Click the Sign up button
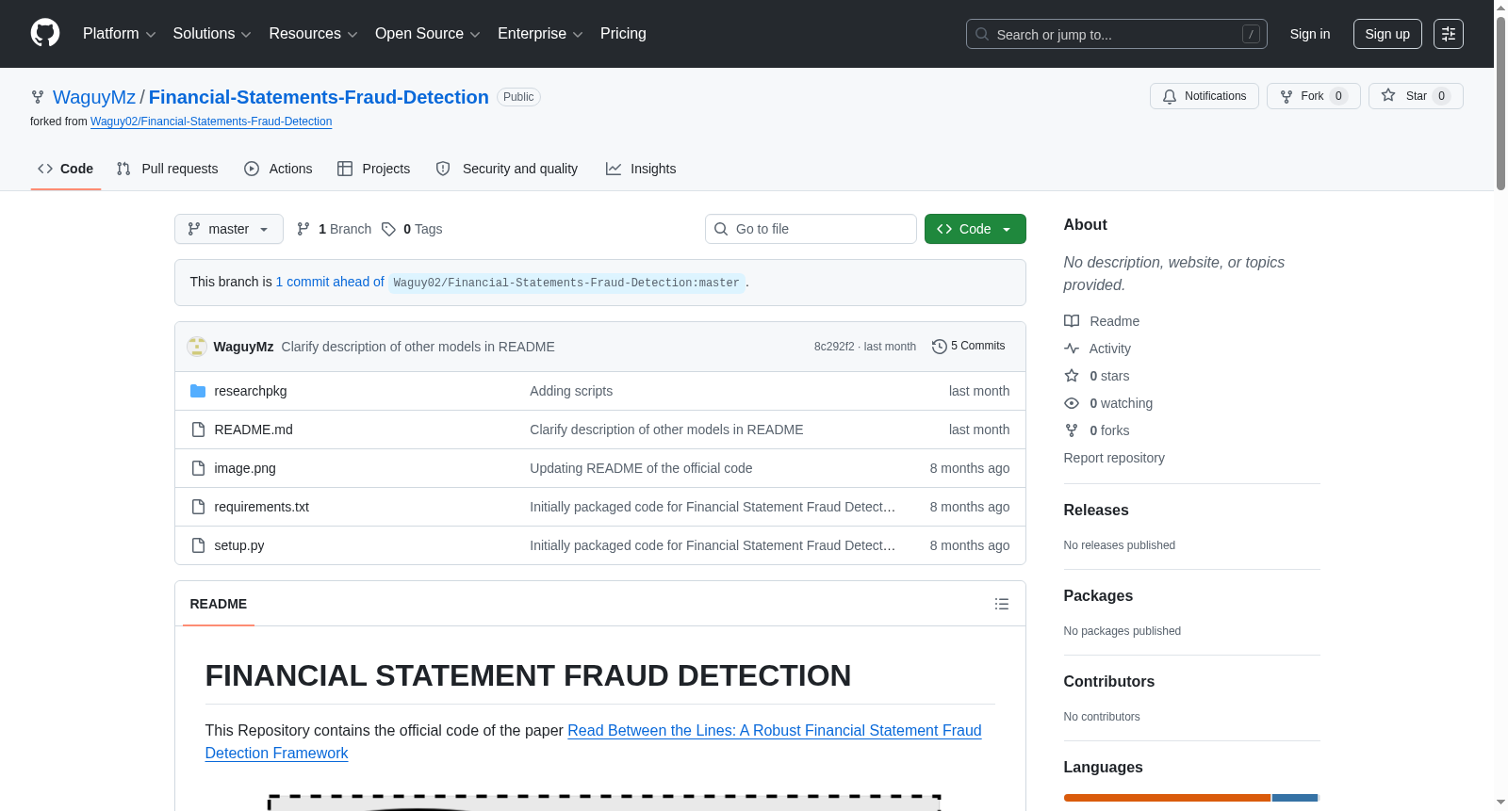This screenshot has width=1508, height=811. (x=1387, y=34)
